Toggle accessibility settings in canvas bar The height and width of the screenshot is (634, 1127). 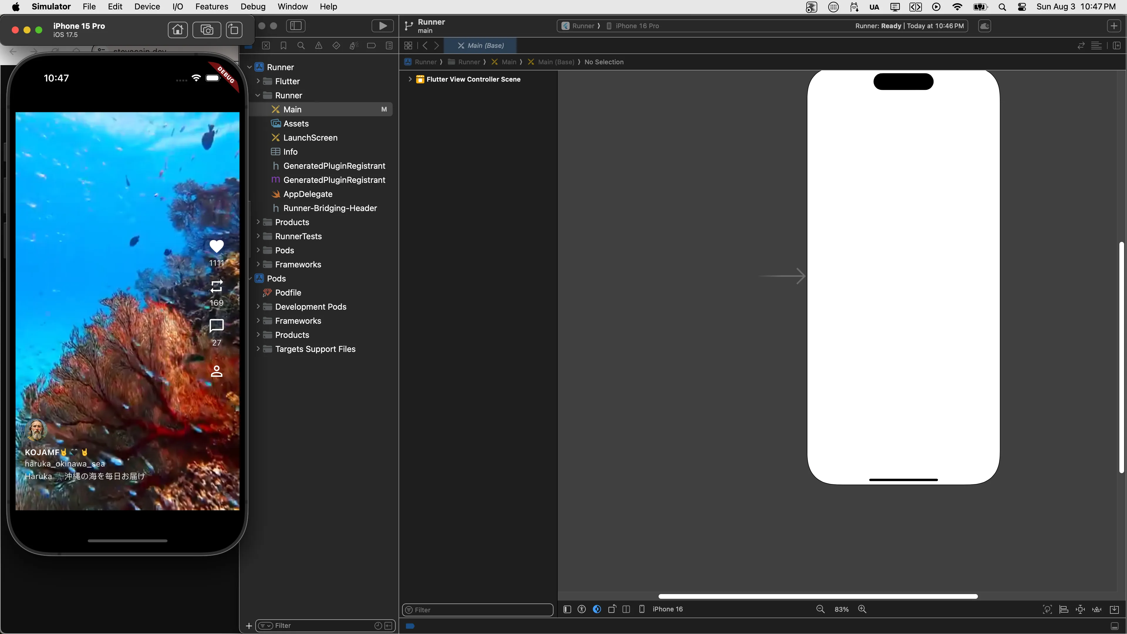[581, 609]
